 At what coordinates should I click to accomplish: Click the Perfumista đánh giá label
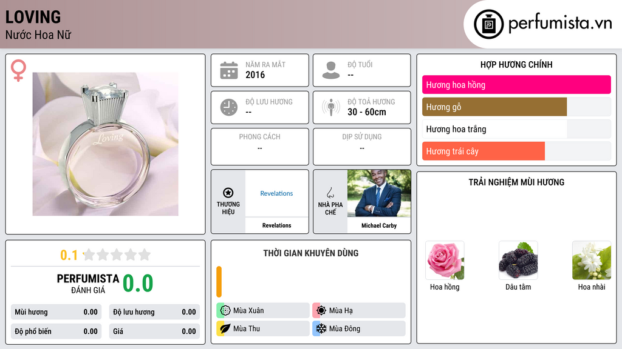point(88,284)
